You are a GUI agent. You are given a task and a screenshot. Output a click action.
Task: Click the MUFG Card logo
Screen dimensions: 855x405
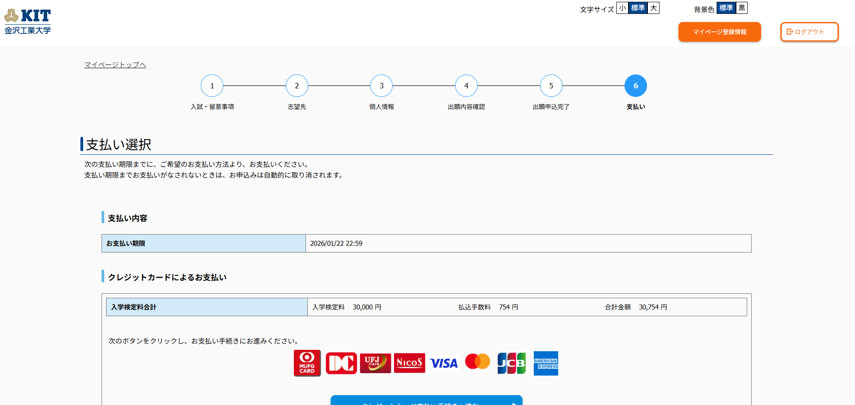point(307,363)
